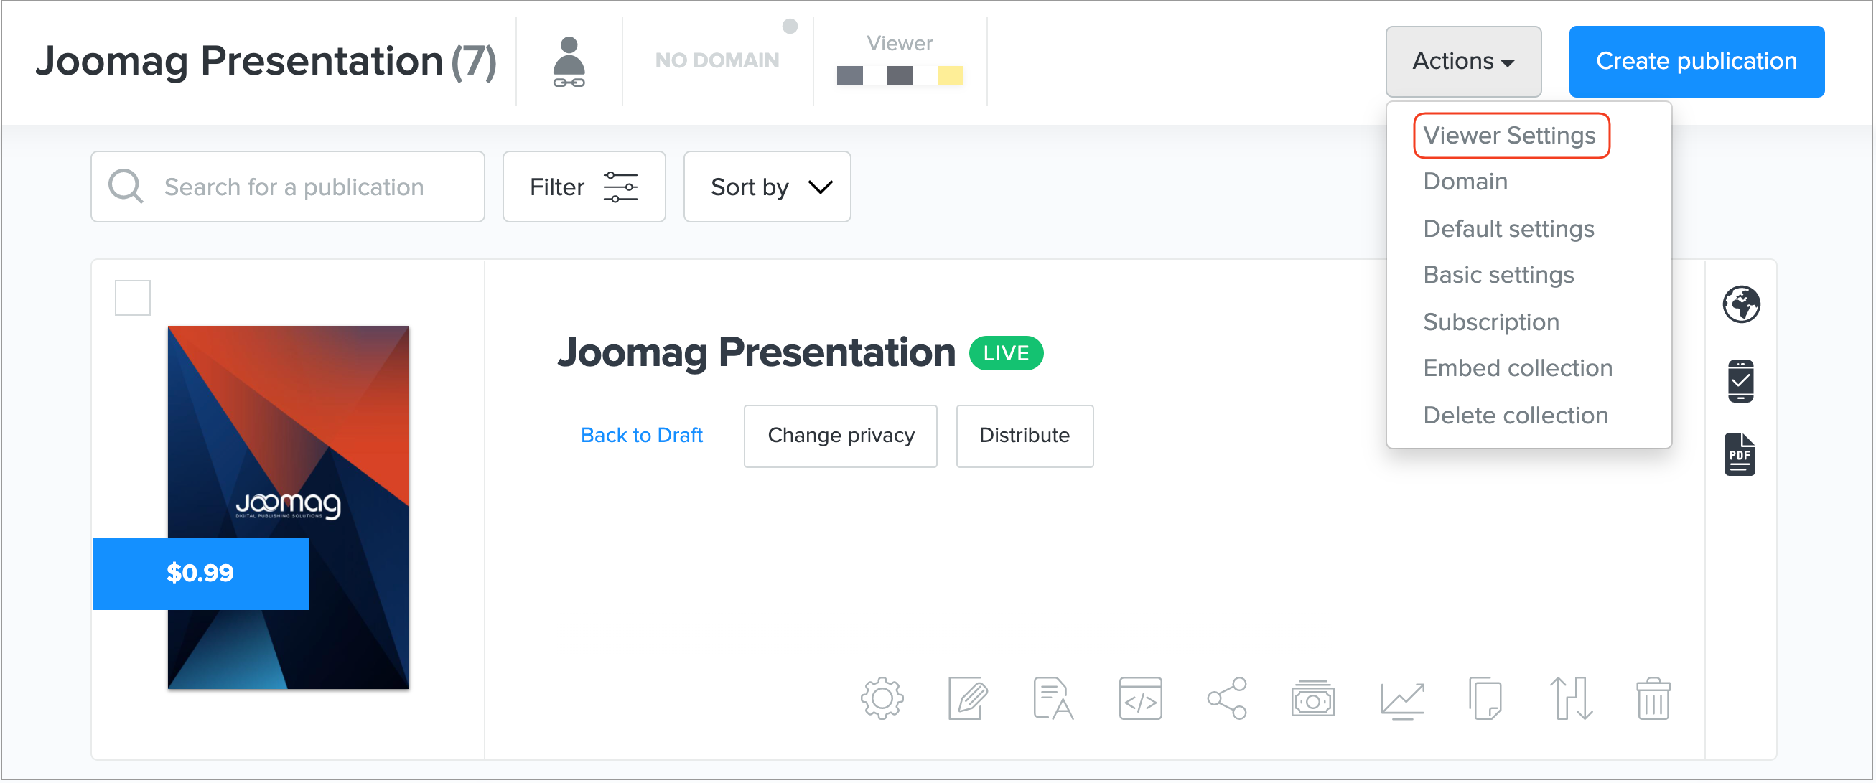Image resolution: width=1876 pixels, height=783 pixels.
Task: Click the mobile device checkmark icon
Action: (1740, 380)
